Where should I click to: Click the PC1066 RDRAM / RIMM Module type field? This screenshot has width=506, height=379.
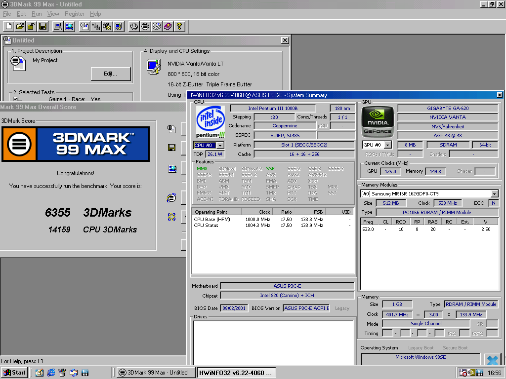coord(437,212)
